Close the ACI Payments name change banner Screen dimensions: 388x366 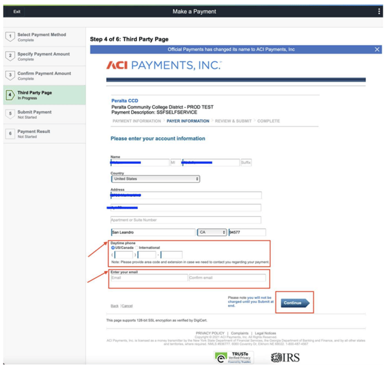(377, 50)
